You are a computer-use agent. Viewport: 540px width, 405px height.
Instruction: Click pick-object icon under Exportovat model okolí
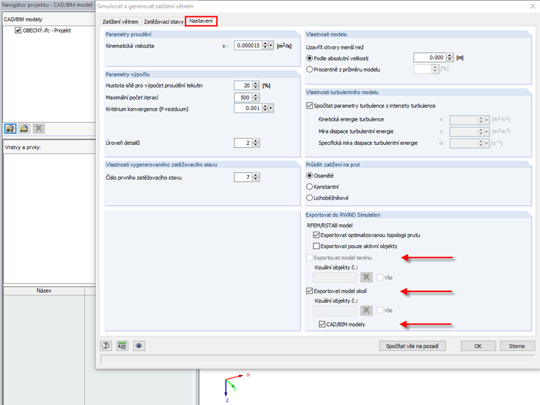(x=367, y=310)
